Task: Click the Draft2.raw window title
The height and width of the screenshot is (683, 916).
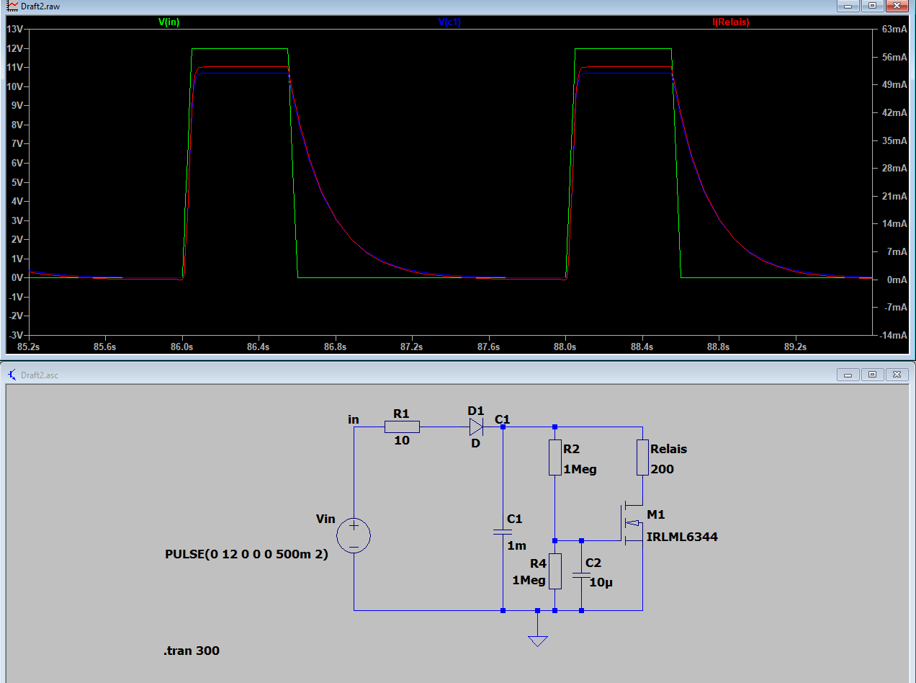Action: point(41,5)
